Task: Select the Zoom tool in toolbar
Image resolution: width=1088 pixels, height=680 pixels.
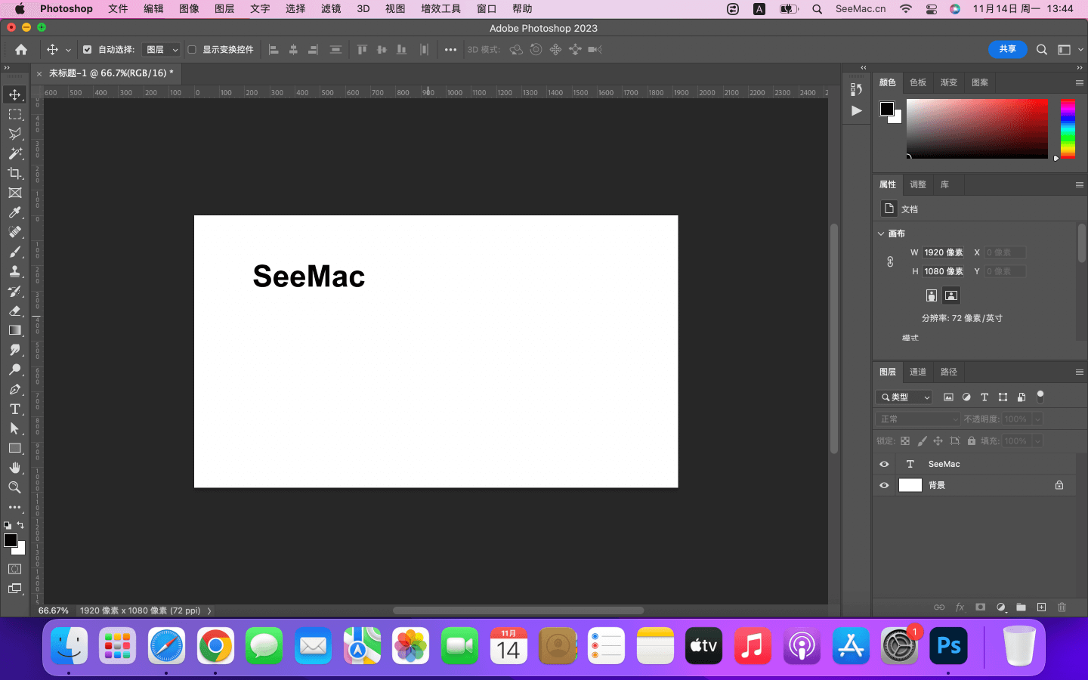Action: [14, 487]
